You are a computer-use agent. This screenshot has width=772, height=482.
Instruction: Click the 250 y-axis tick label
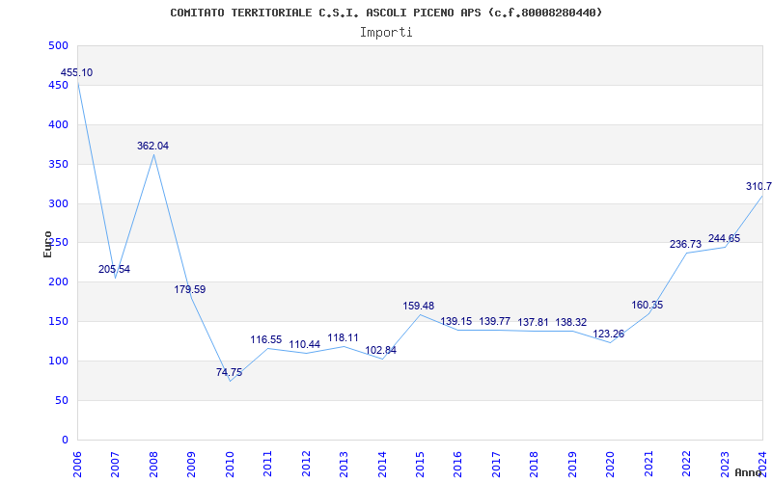click(58, 243)
